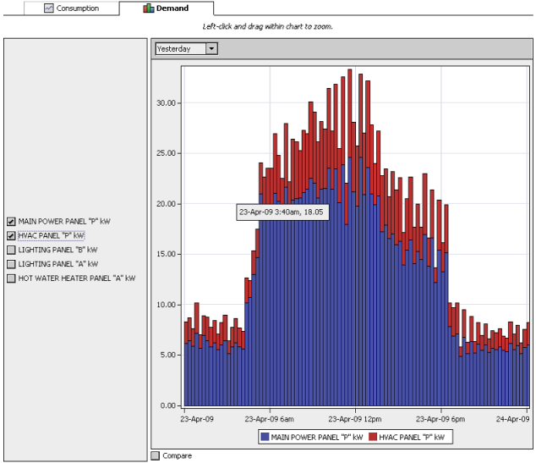Click the tallest bar near 12pm
536x463 pixels.
[350, 238]
